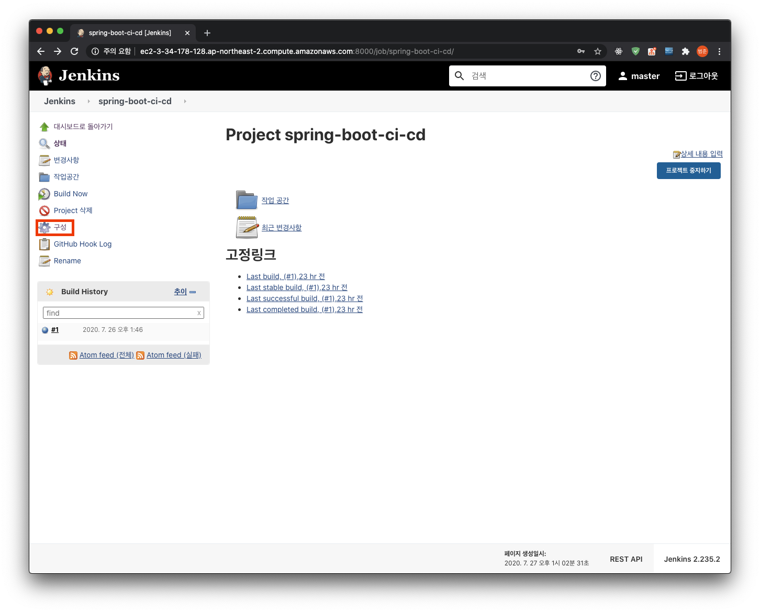Click the password key icon in address bar
760x612 pixels.
point(581,51)
